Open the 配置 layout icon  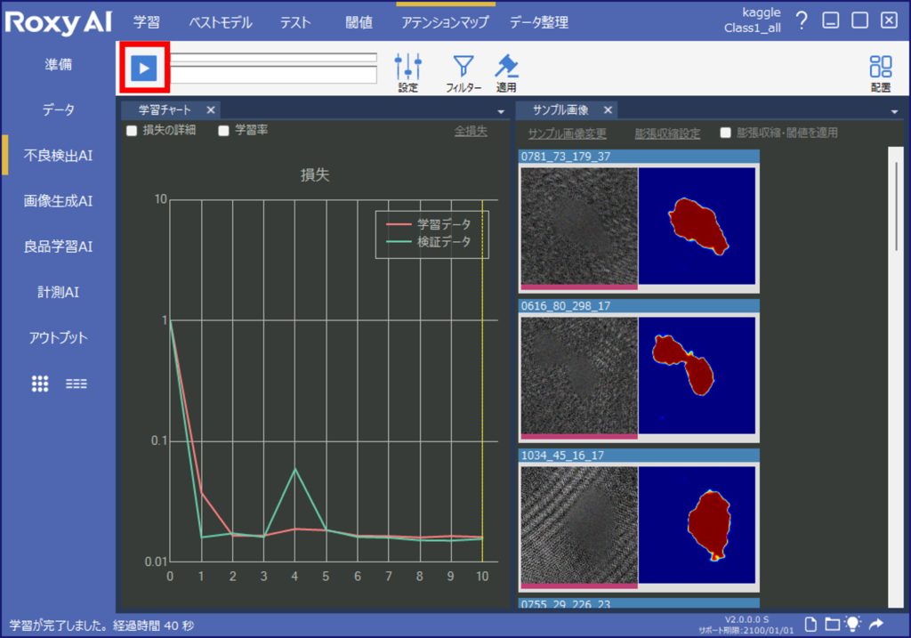point(881,67)
